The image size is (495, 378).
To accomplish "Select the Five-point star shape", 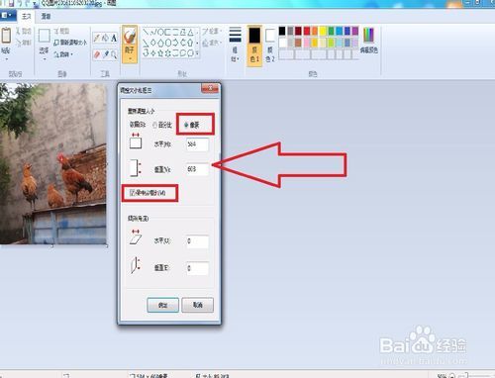I will [160, 52].
